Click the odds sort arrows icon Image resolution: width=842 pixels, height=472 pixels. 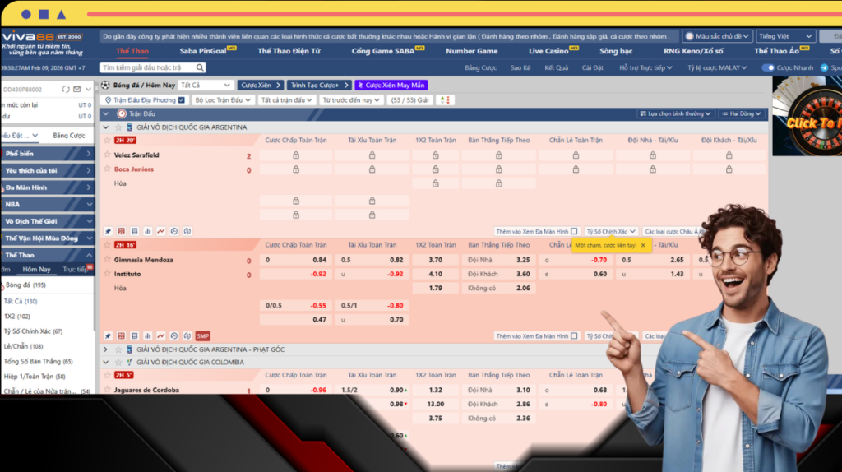pyautogui.click(x=445, y=99)
